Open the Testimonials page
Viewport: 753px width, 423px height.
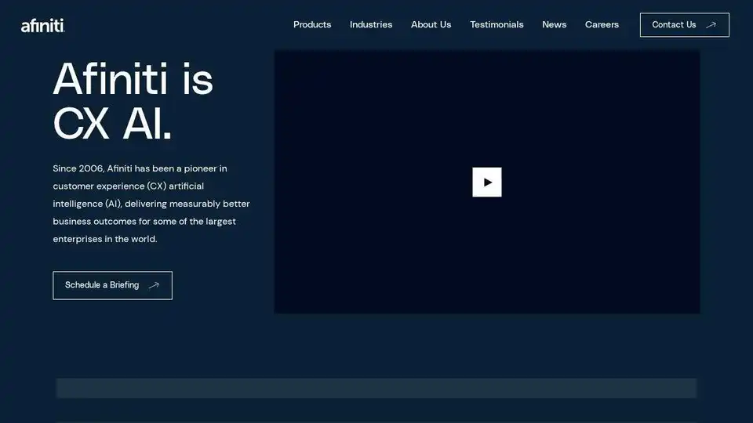(497, 25)
